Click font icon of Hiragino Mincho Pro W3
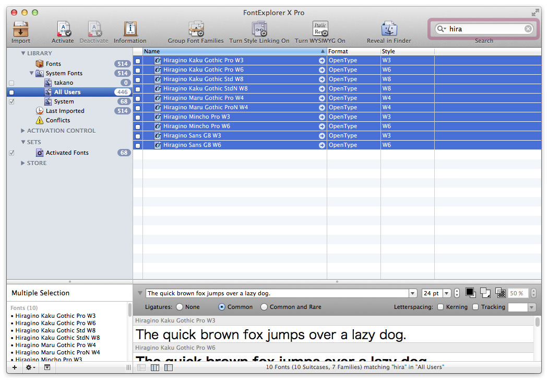The image size is (548, 380). [x=158, y=117]
